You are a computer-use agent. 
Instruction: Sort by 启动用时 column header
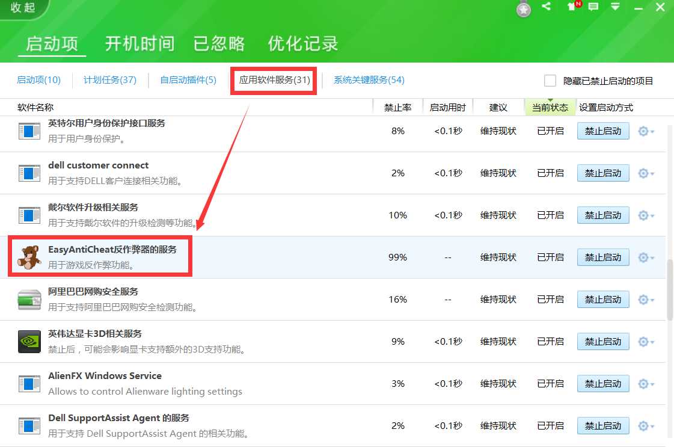click(448, 108)
